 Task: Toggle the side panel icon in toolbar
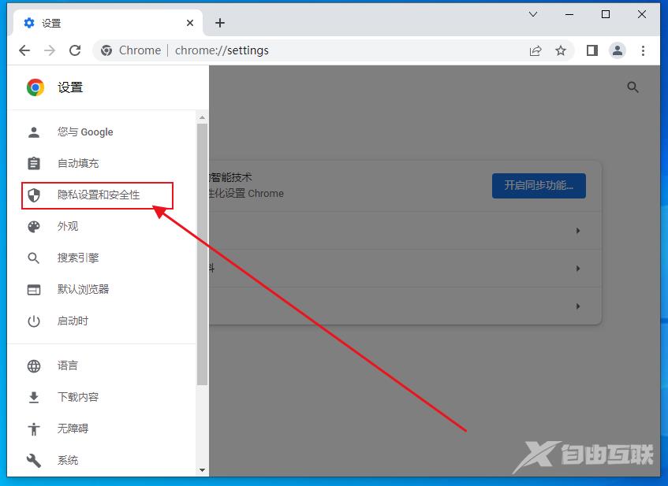[591, 50]
